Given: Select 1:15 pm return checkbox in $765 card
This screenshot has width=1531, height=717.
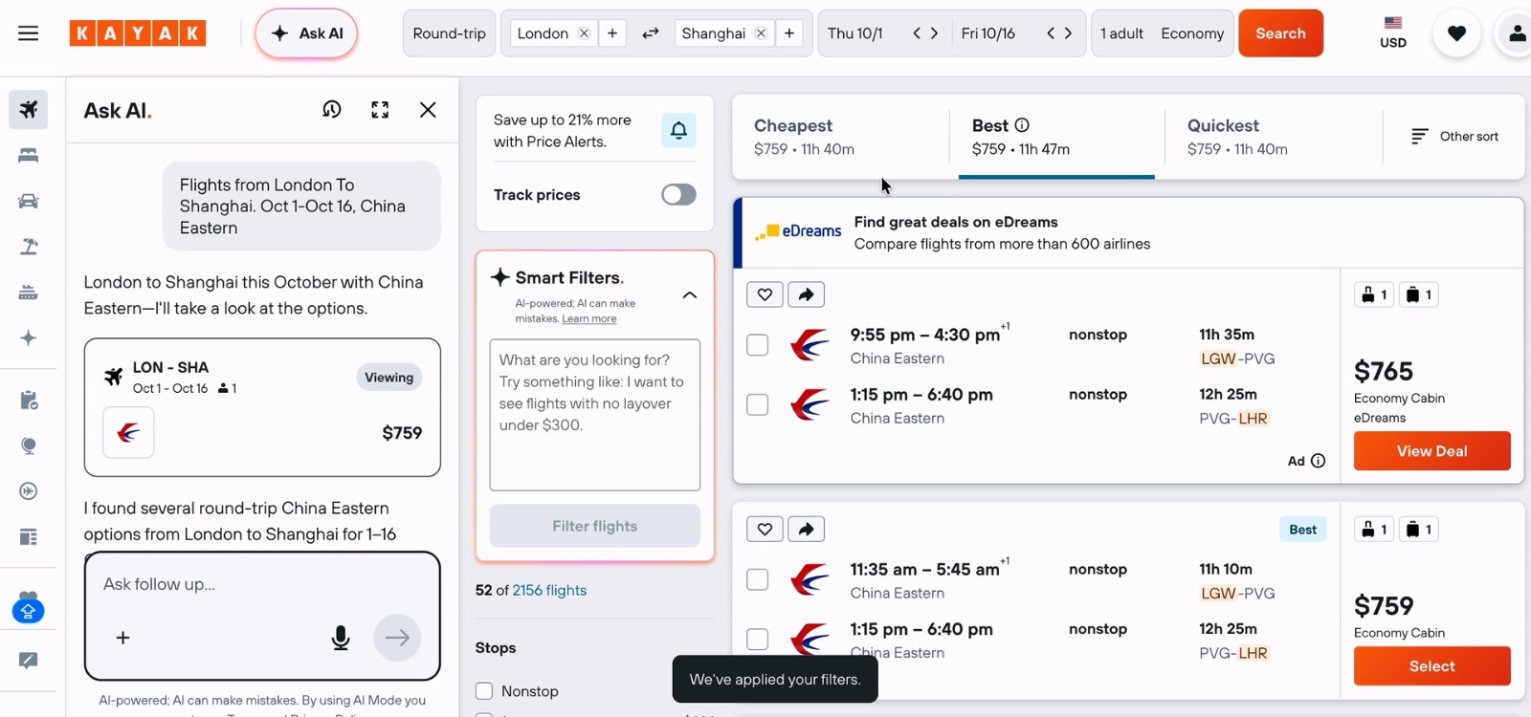Looking at the screenshot, I should point(757,404).
